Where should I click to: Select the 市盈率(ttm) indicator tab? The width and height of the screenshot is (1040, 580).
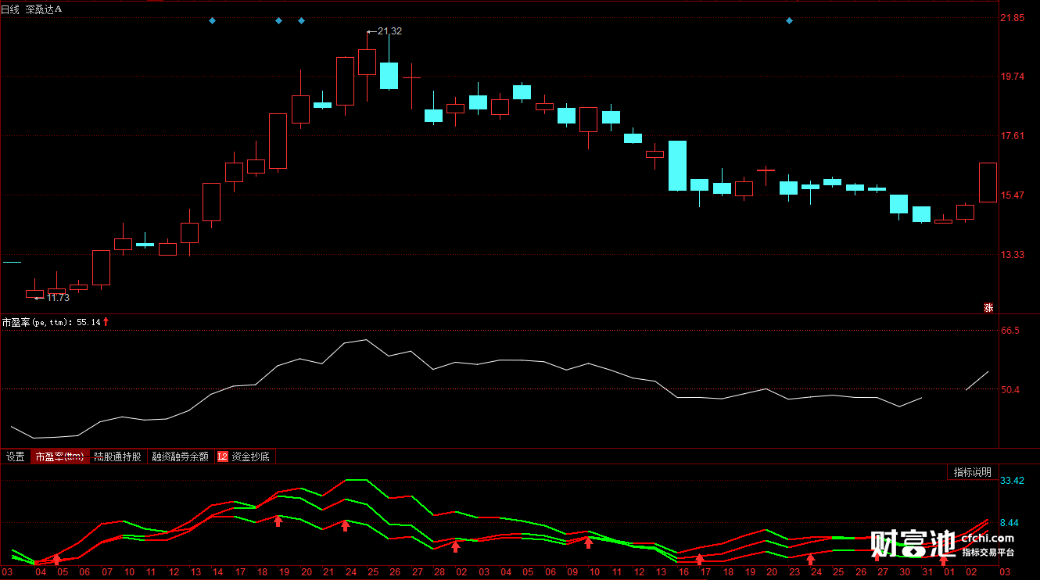pos(59,456)
